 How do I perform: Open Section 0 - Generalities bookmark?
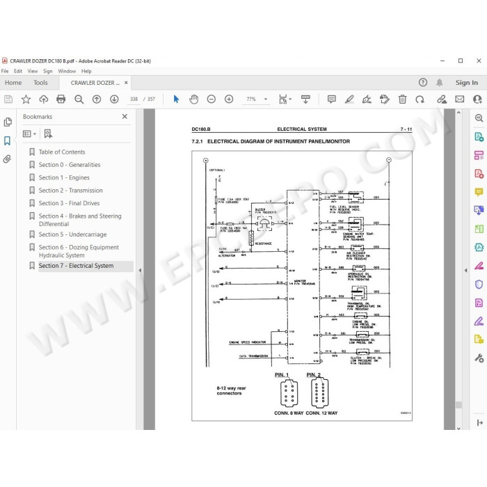pyautogui.click(x=70, y=165)
